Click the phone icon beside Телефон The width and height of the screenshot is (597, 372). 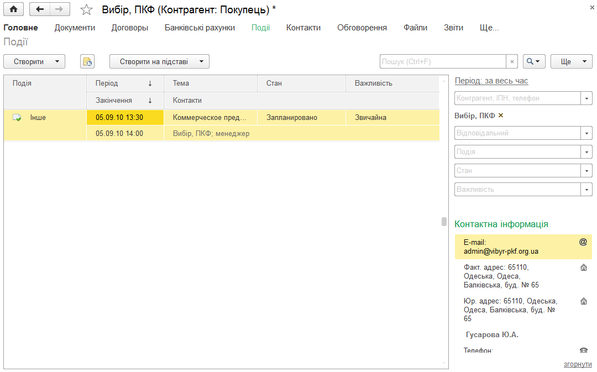pyautogui.click(x=583, y=350)
